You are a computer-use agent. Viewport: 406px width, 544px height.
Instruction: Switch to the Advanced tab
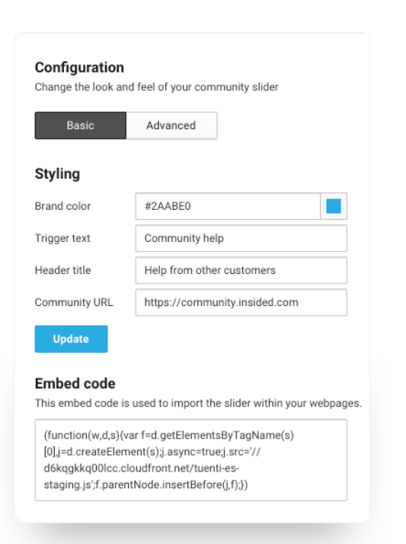[x=171, y=125]
